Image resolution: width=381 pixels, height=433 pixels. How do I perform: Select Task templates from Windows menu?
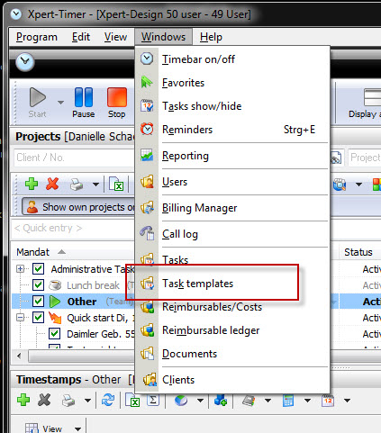click(x=232, y=284)
